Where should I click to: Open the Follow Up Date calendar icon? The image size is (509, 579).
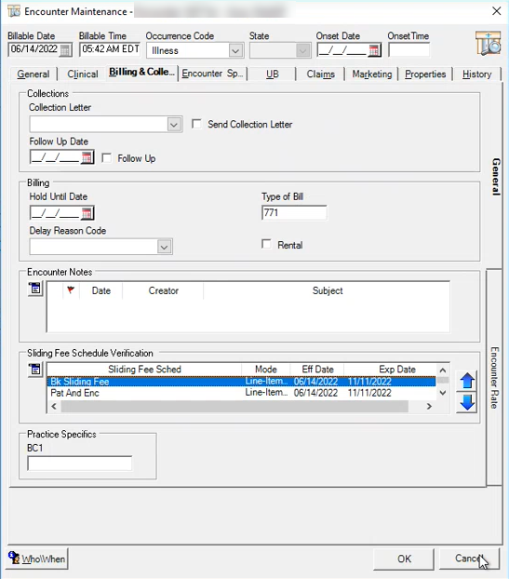[x=87, y=157]
